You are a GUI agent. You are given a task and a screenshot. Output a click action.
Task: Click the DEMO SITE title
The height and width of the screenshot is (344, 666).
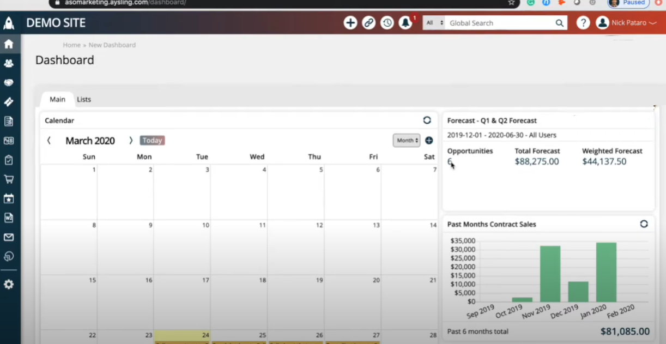pyautogui.click(x=56, y=23)
